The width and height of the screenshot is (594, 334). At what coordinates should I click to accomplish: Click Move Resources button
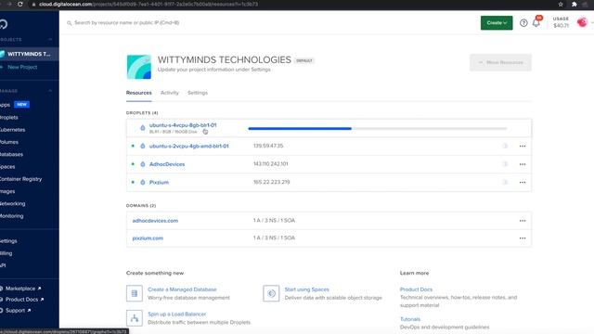pos(500,62)
